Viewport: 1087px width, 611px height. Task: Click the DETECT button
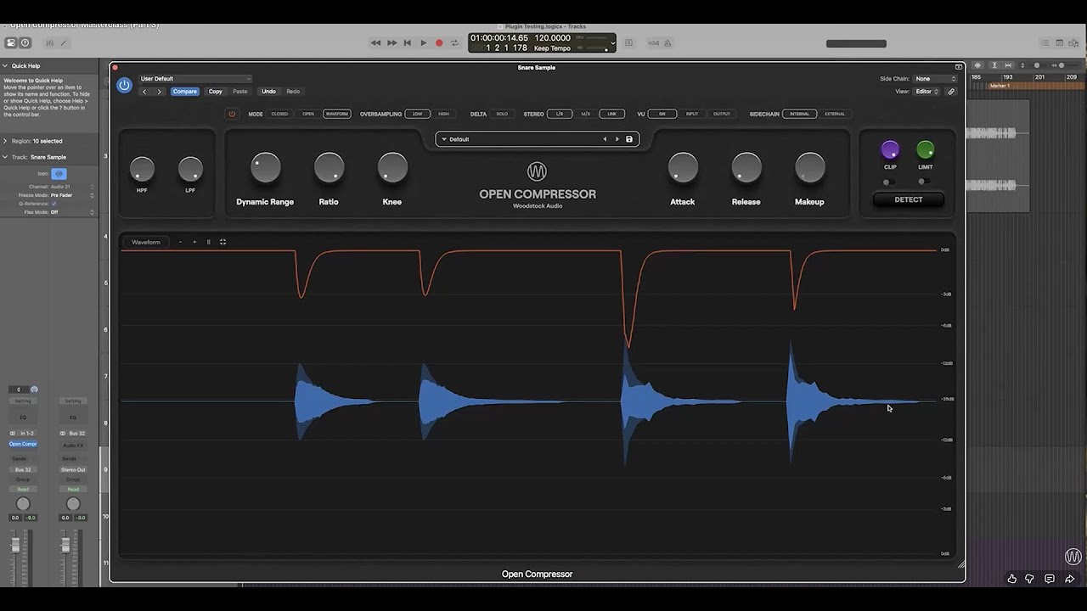click(x=909, y=199)
